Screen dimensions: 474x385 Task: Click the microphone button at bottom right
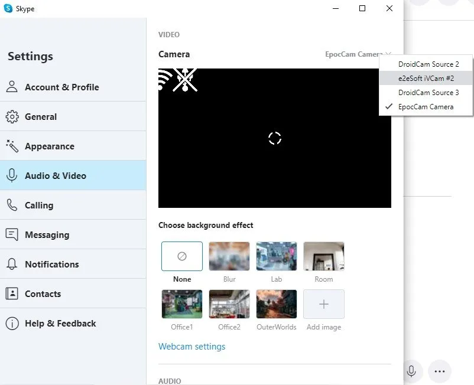click(x=411, y=371)
